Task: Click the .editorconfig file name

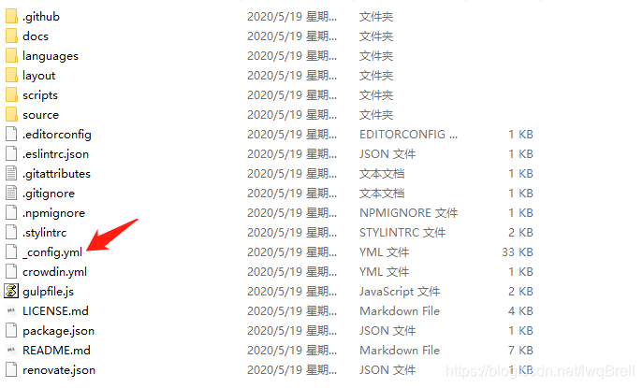Action: (x=56, y=135)
